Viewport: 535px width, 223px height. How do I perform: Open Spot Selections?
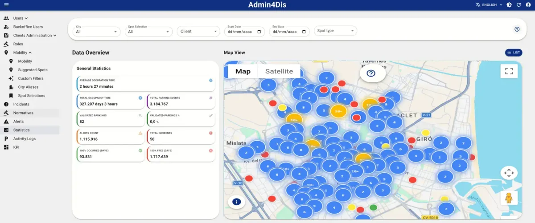[x=32, y=96]
